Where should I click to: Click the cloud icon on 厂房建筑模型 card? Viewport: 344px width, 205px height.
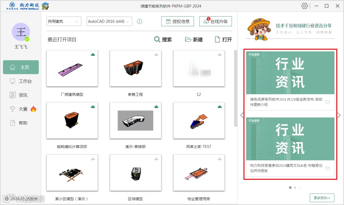[93, 55]
